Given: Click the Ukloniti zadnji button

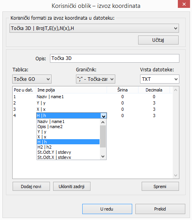Looking at the screenshot, I should coord(72,186).
